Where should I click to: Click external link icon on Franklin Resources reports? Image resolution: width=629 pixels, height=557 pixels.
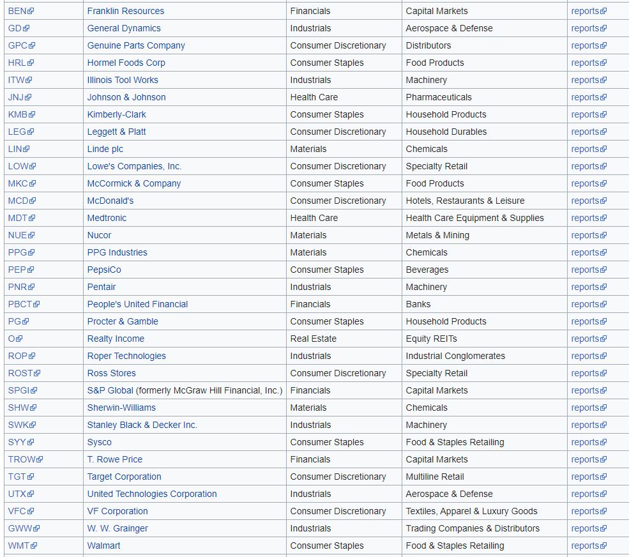click(603, 11)
